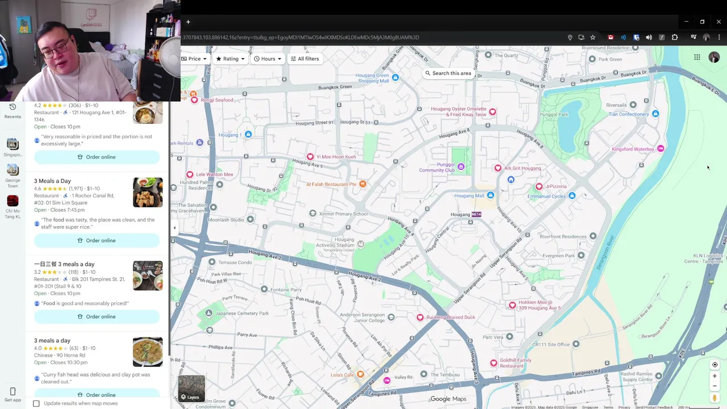Open the 3 Meals a Day photo thumbnail
This screenshot has width=727, height=409.
(148, 193)
